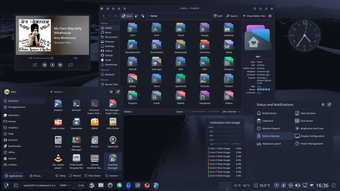Image resolution: width=340 pixels, height=191 pixels.
Task: Adjust the music player progress slider
Action: tap(52, 58)
